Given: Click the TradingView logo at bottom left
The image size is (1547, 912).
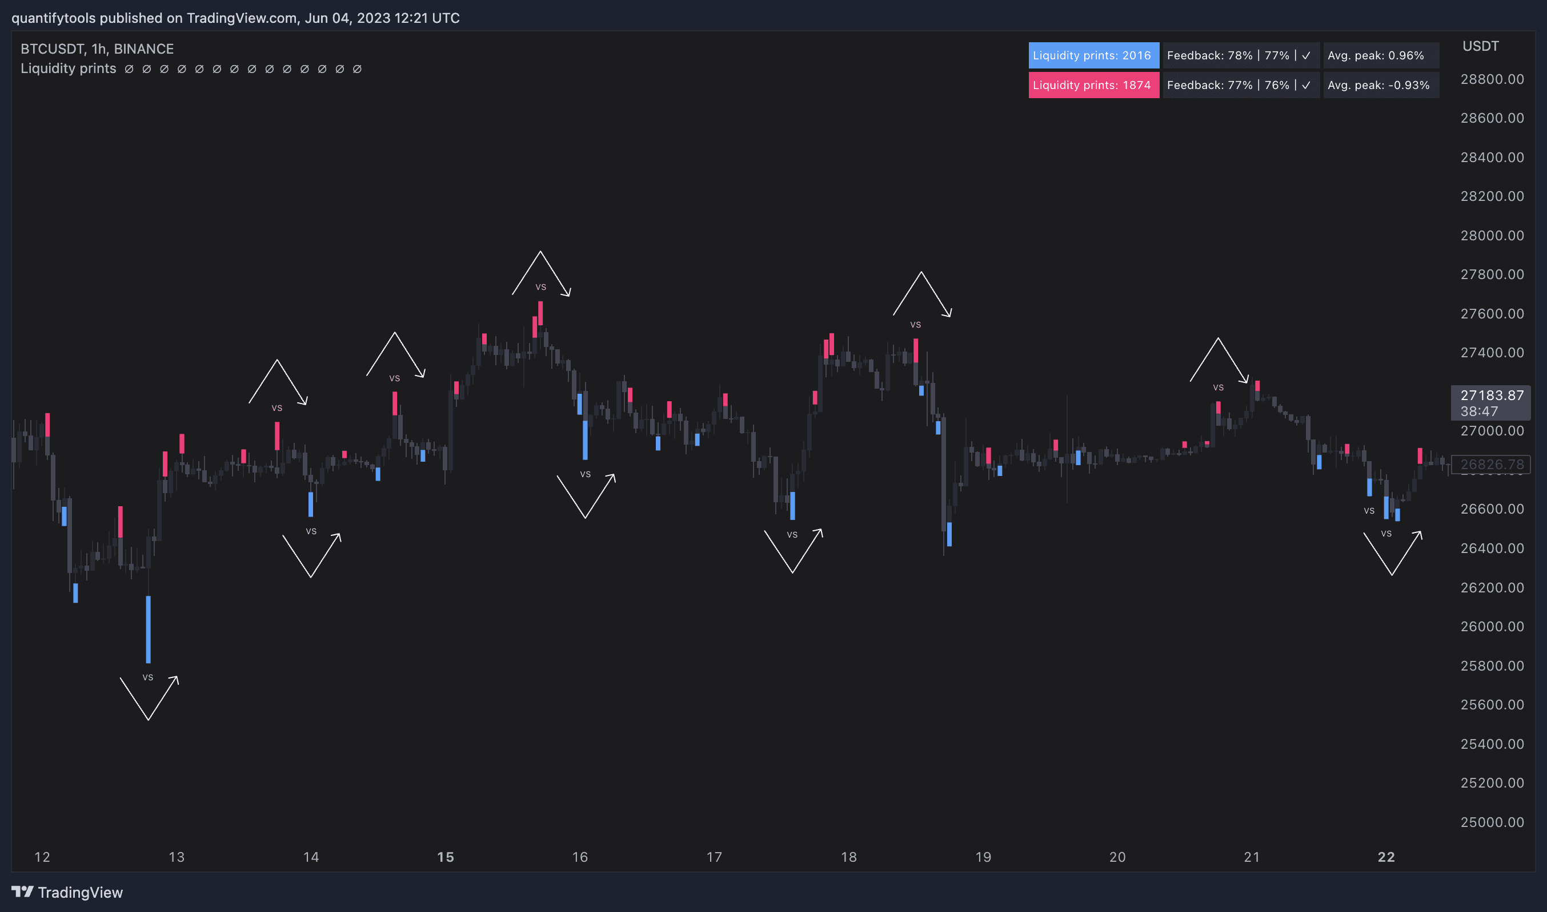Looking at the screenshot, I should [66, 891].
